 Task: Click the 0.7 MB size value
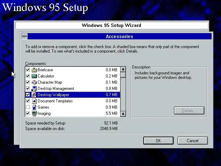112,95
